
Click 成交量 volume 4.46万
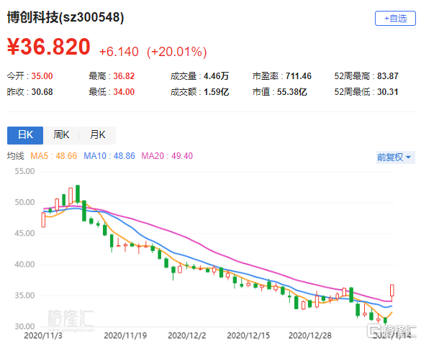click(x=216, y=76)
